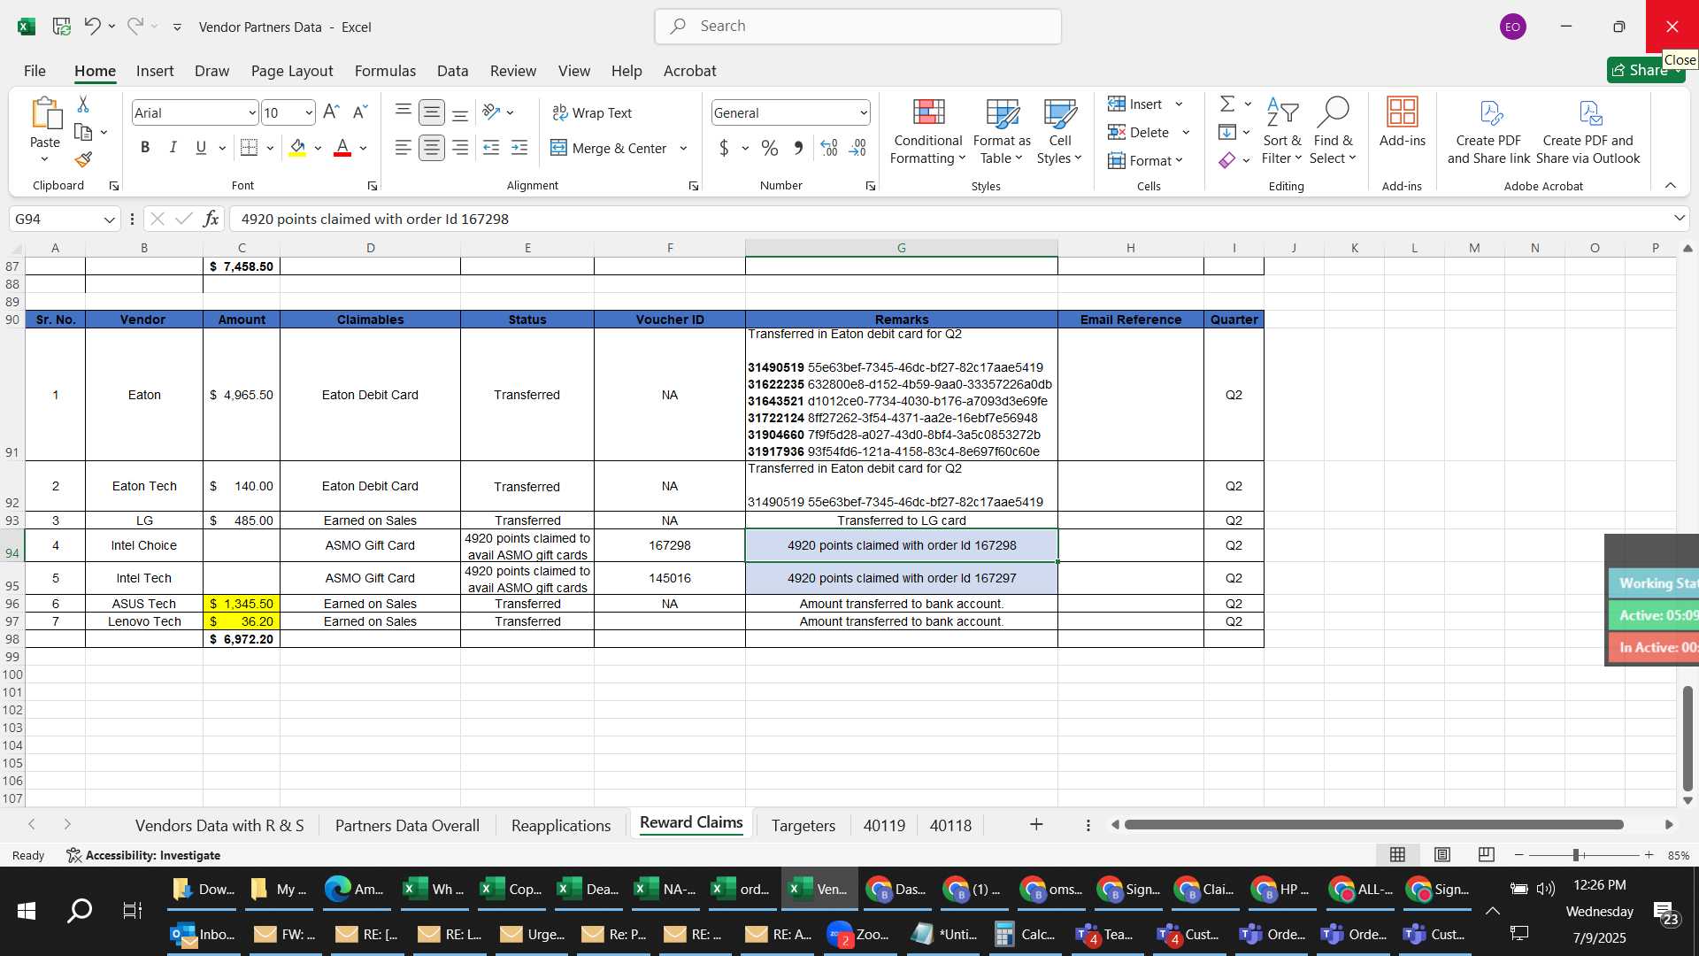Align text right
This screenshot has width=1699, height=956.
click(460, 148)
